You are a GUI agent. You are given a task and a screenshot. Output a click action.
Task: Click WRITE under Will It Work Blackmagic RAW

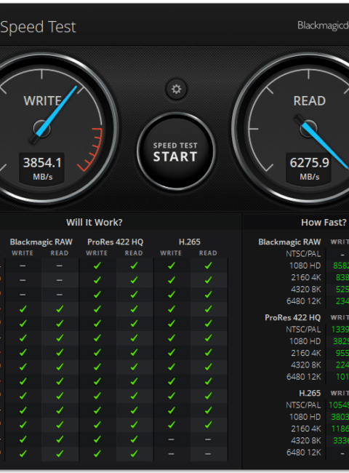tap(23, 253)
